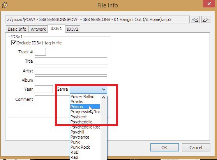Choose Pranks in the genre list

pyautogui.click(x=85, y=102)
